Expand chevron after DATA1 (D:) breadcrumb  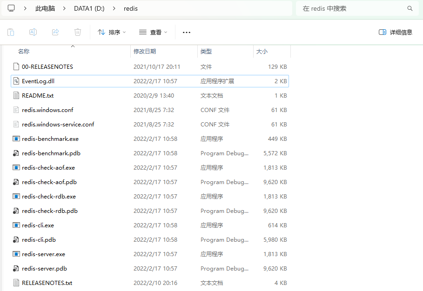pos(114,9)
